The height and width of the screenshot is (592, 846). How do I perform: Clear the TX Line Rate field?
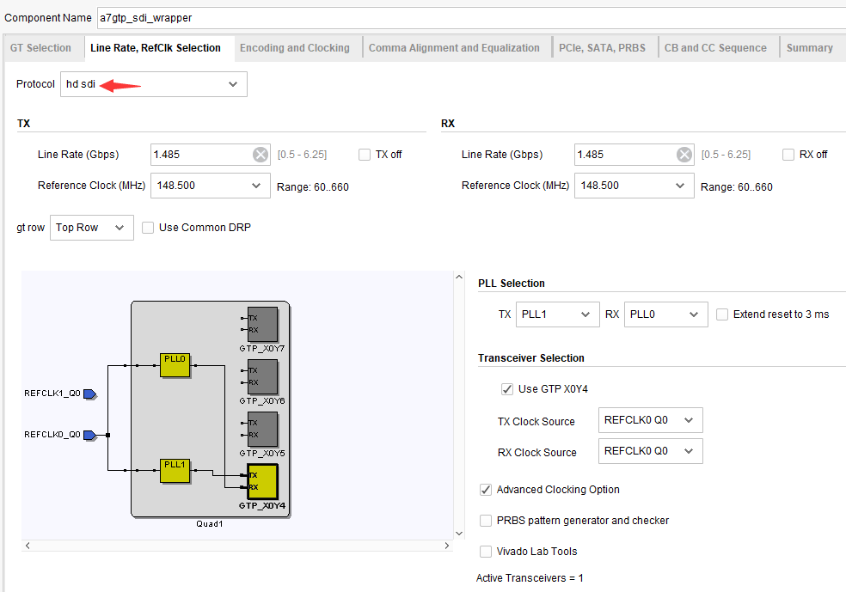pos(260,155)
